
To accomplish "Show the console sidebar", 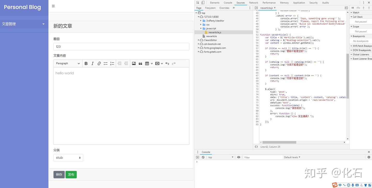I will (198, 157).
